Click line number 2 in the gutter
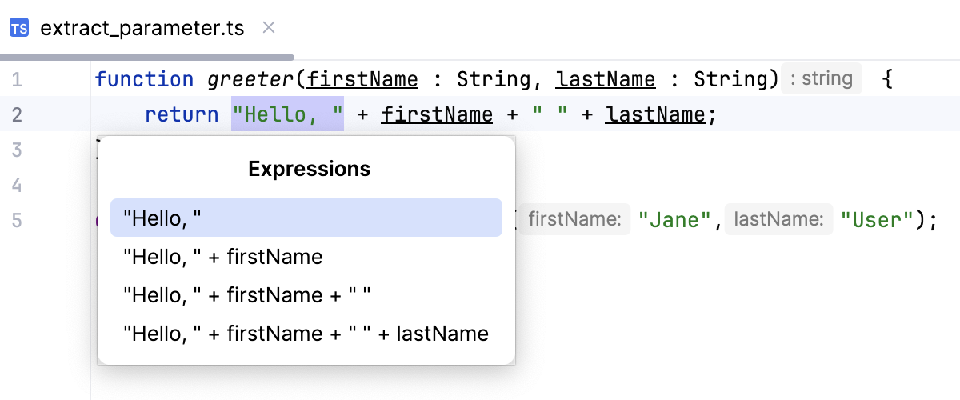 coord(17,115)
